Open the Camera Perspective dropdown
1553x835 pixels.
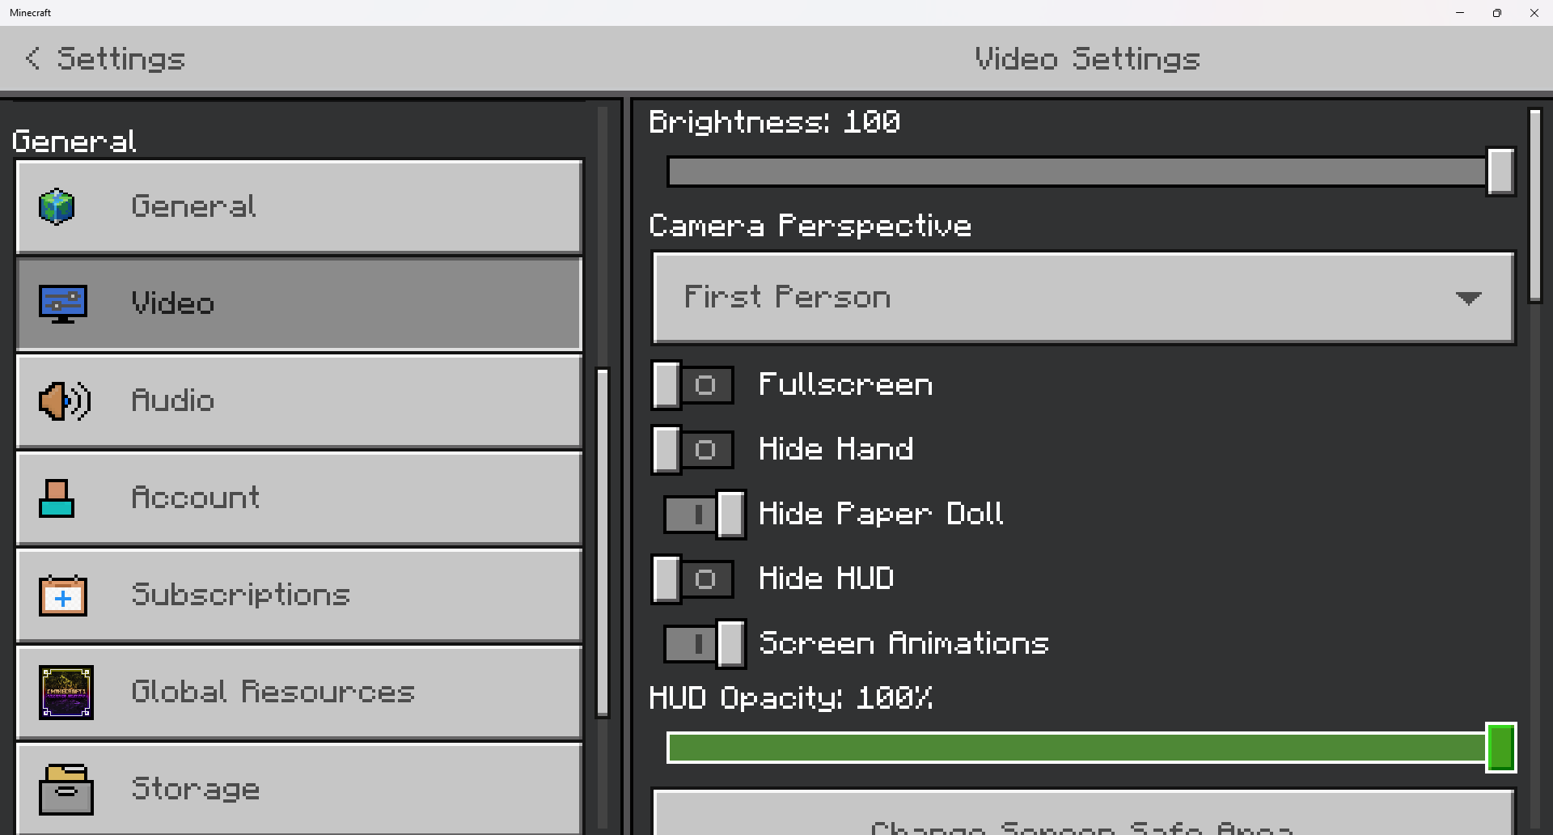click(1082, 298)
